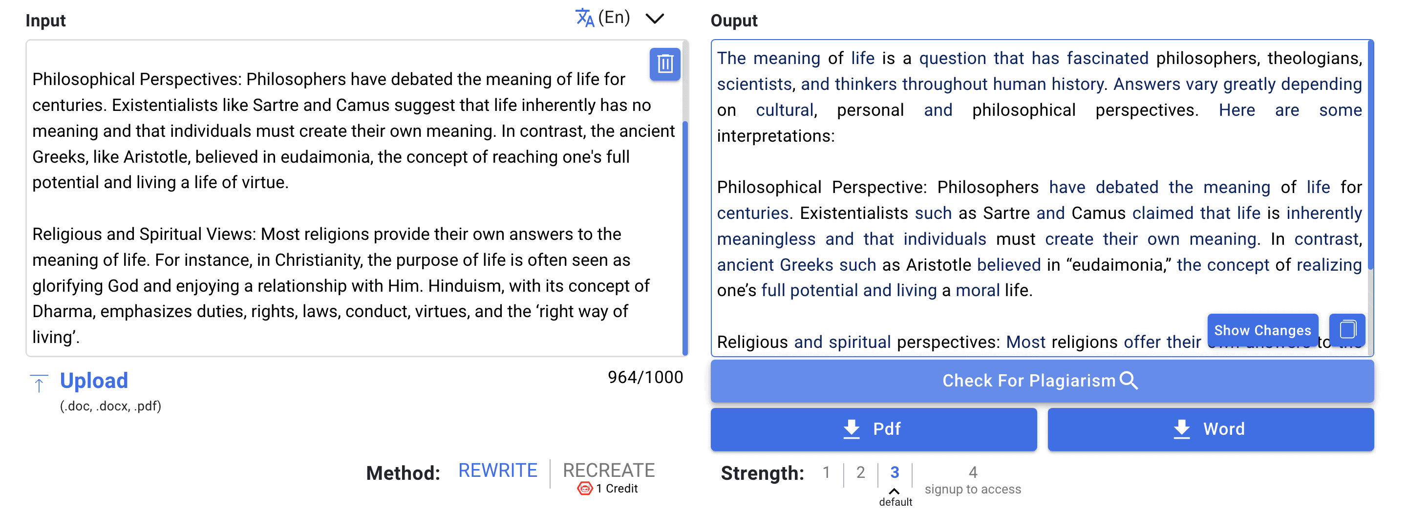Click the red credit icon under RECREATE
Viewport: 1407px width, 514px height.
pyautogui.click(x=584, y=488)
